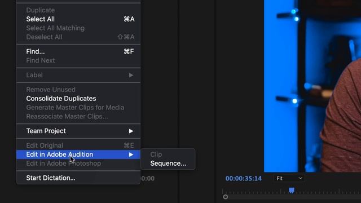
Task: Click the video preview in Program Monitor
Action: (312, 86)
